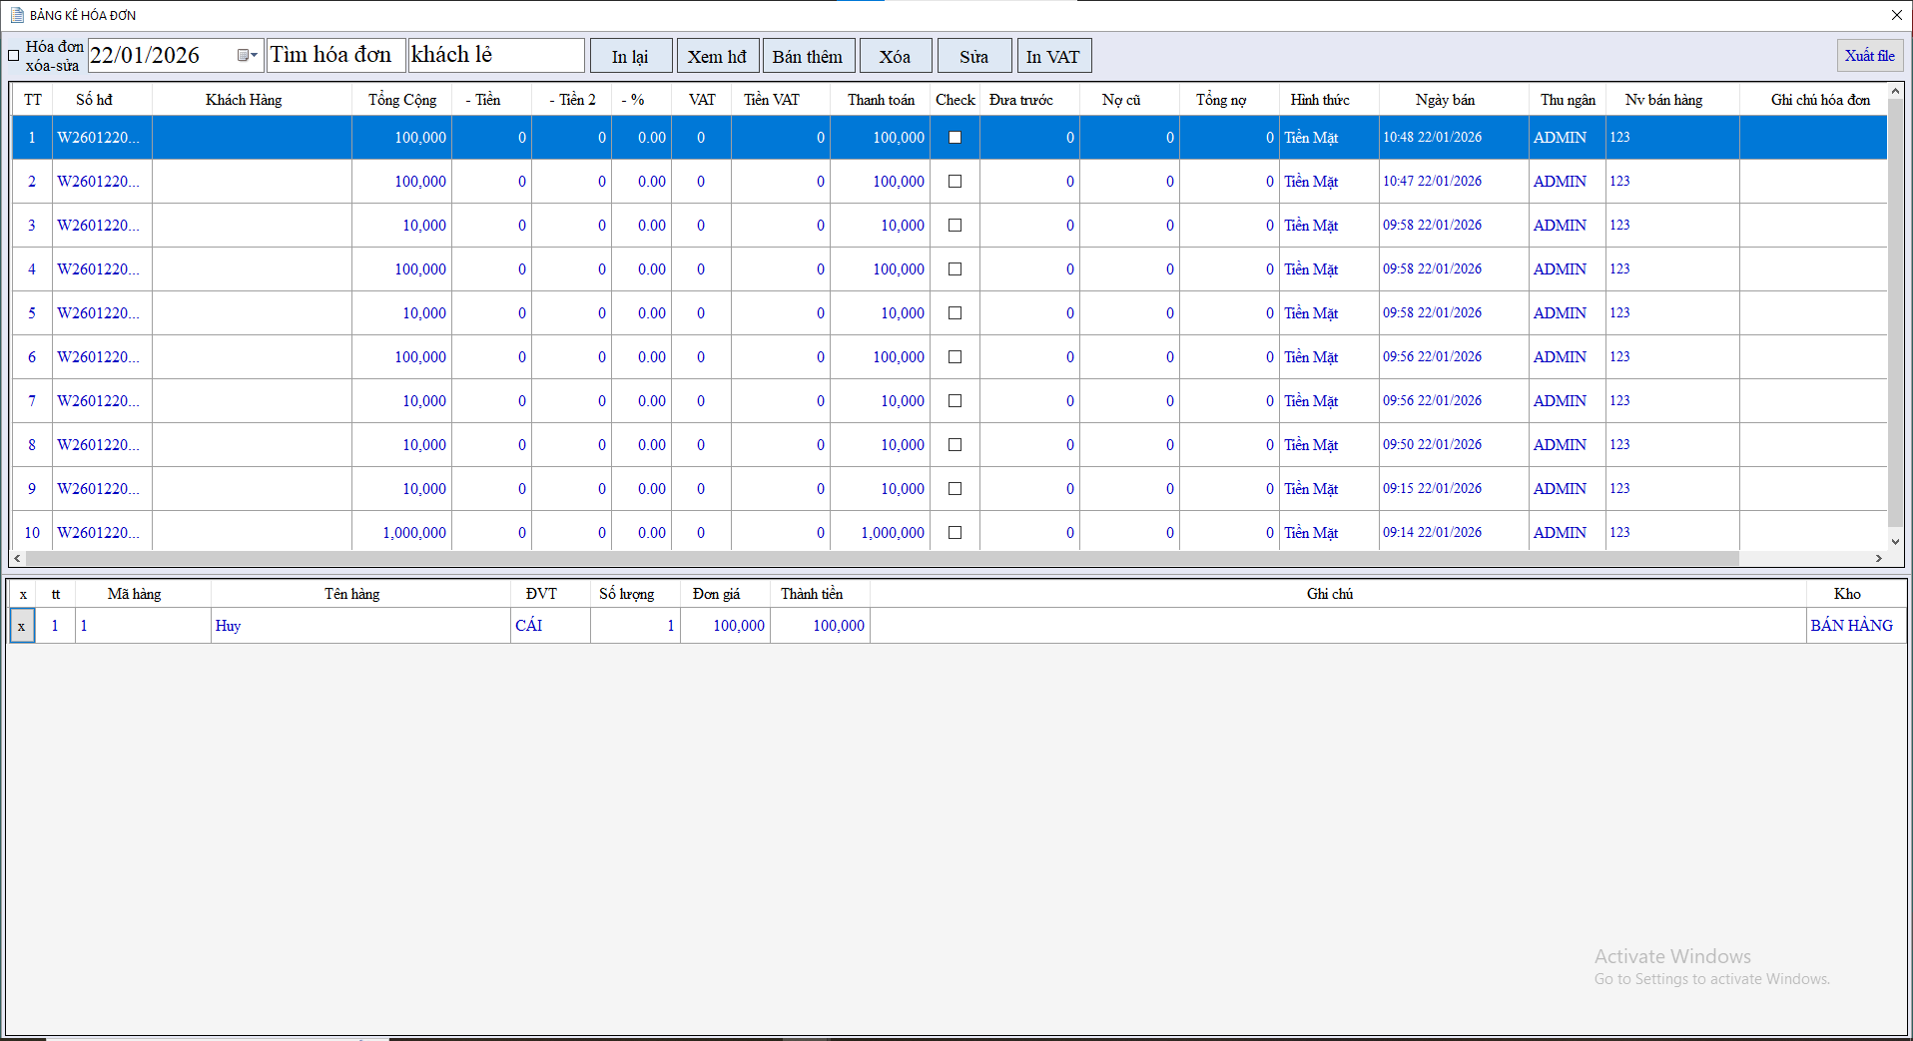Focus the 'Tìm hóa đơn' search field
1913x1041 pixels.
coord(336,55)
